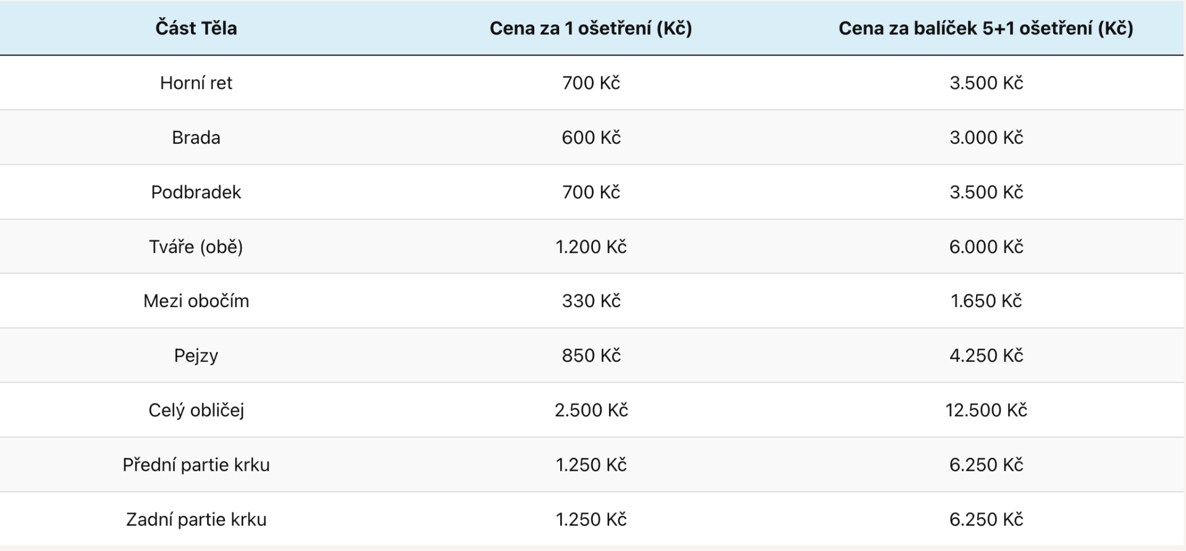Screen dimensions: 1186x551
Task: Click the 330 Kč single treatment price
Action: 591,301
